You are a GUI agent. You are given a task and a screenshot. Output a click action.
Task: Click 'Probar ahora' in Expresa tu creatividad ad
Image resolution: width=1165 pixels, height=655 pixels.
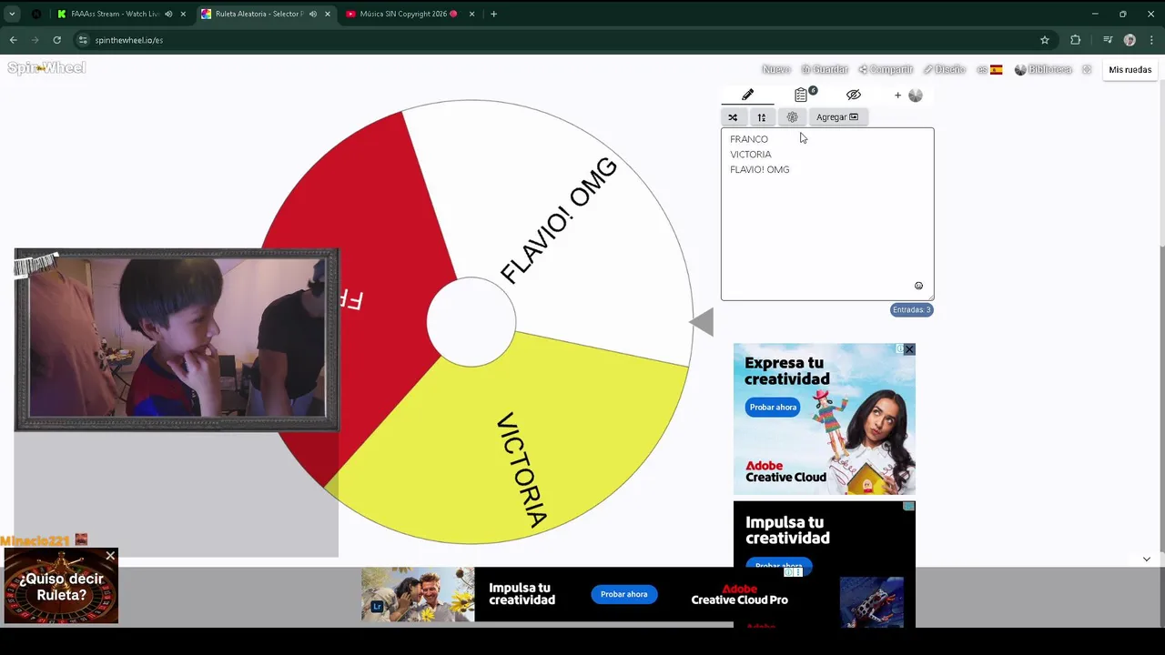773,408
